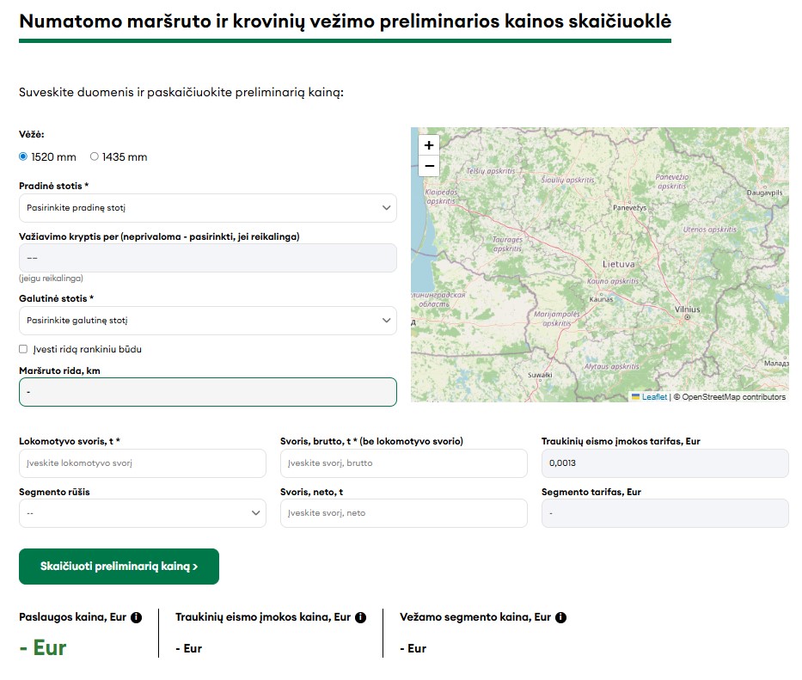Click the Važiavimo kryptis per field

[x=208, y=258]
